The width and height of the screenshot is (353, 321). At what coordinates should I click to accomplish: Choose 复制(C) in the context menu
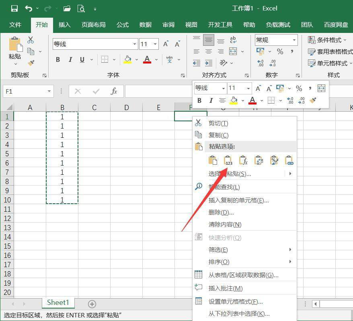[x=245, y=135]
